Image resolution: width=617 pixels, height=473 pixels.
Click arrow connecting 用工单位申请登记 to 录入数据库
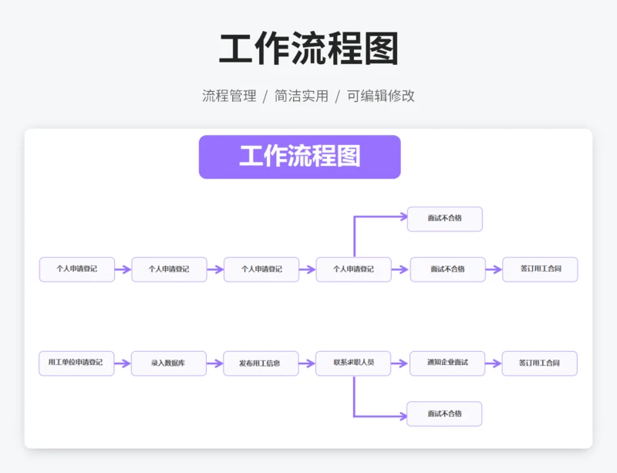tap(123, 363)
